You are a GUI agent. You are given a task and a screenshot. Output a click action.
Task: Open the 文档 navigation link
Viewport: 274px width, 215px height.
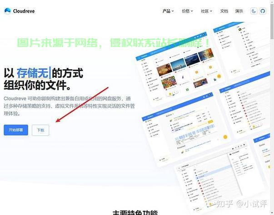pyautogui.click(x=224, y=11)
